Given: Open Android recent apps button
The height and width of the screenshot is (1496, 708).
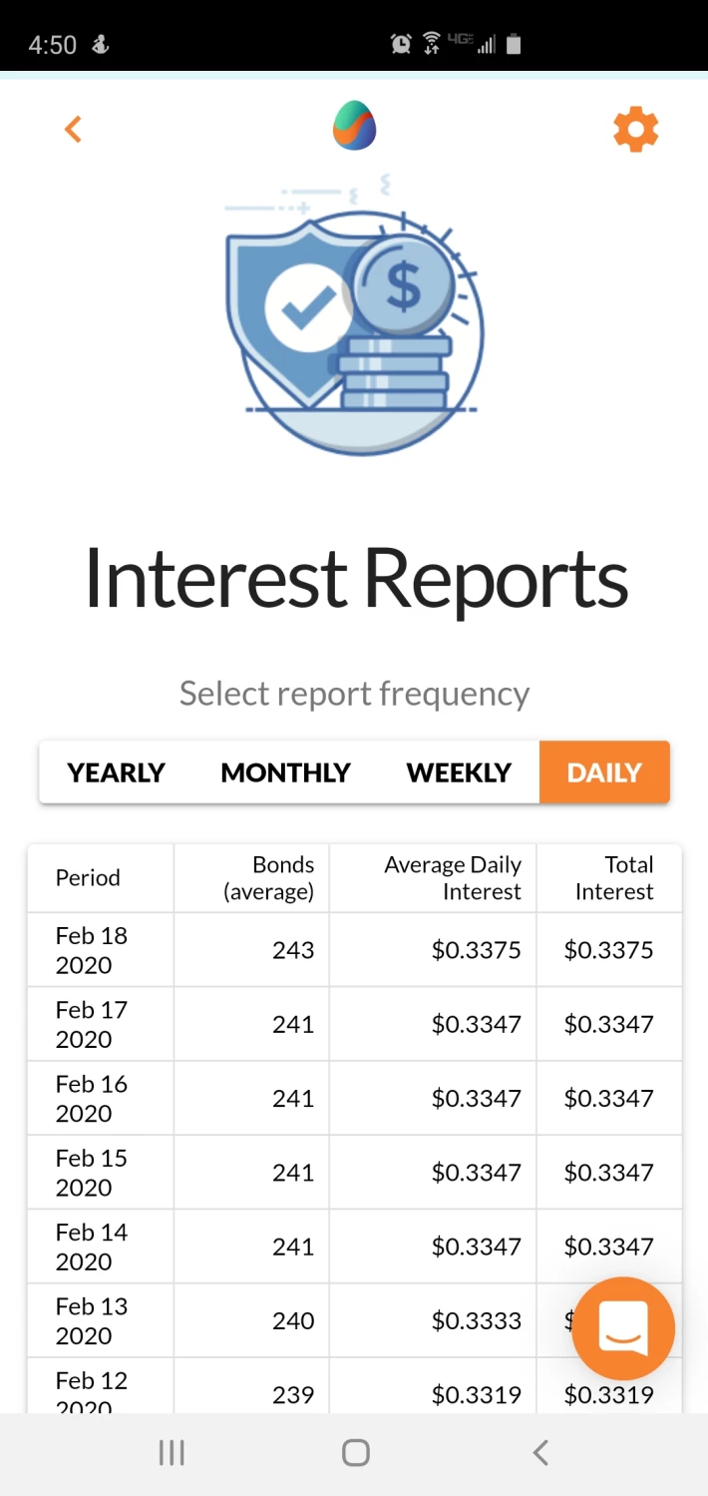Looking at the screenshot, I should [x=172, y=1453].
